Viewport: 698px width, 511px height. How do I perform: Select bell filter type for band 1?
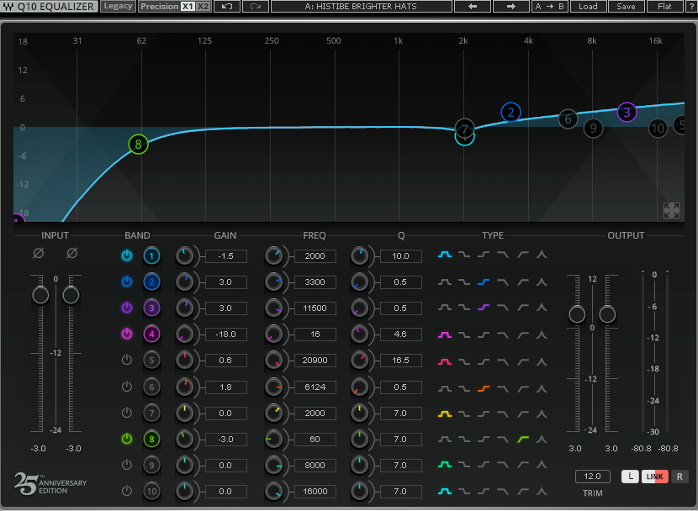pos(445,255)
